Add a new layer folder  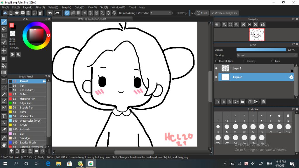pos(243,102)
